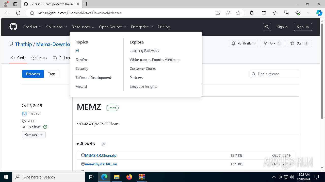Open the Compare dropdown
325x182 pixels.
tap(34, 135)
